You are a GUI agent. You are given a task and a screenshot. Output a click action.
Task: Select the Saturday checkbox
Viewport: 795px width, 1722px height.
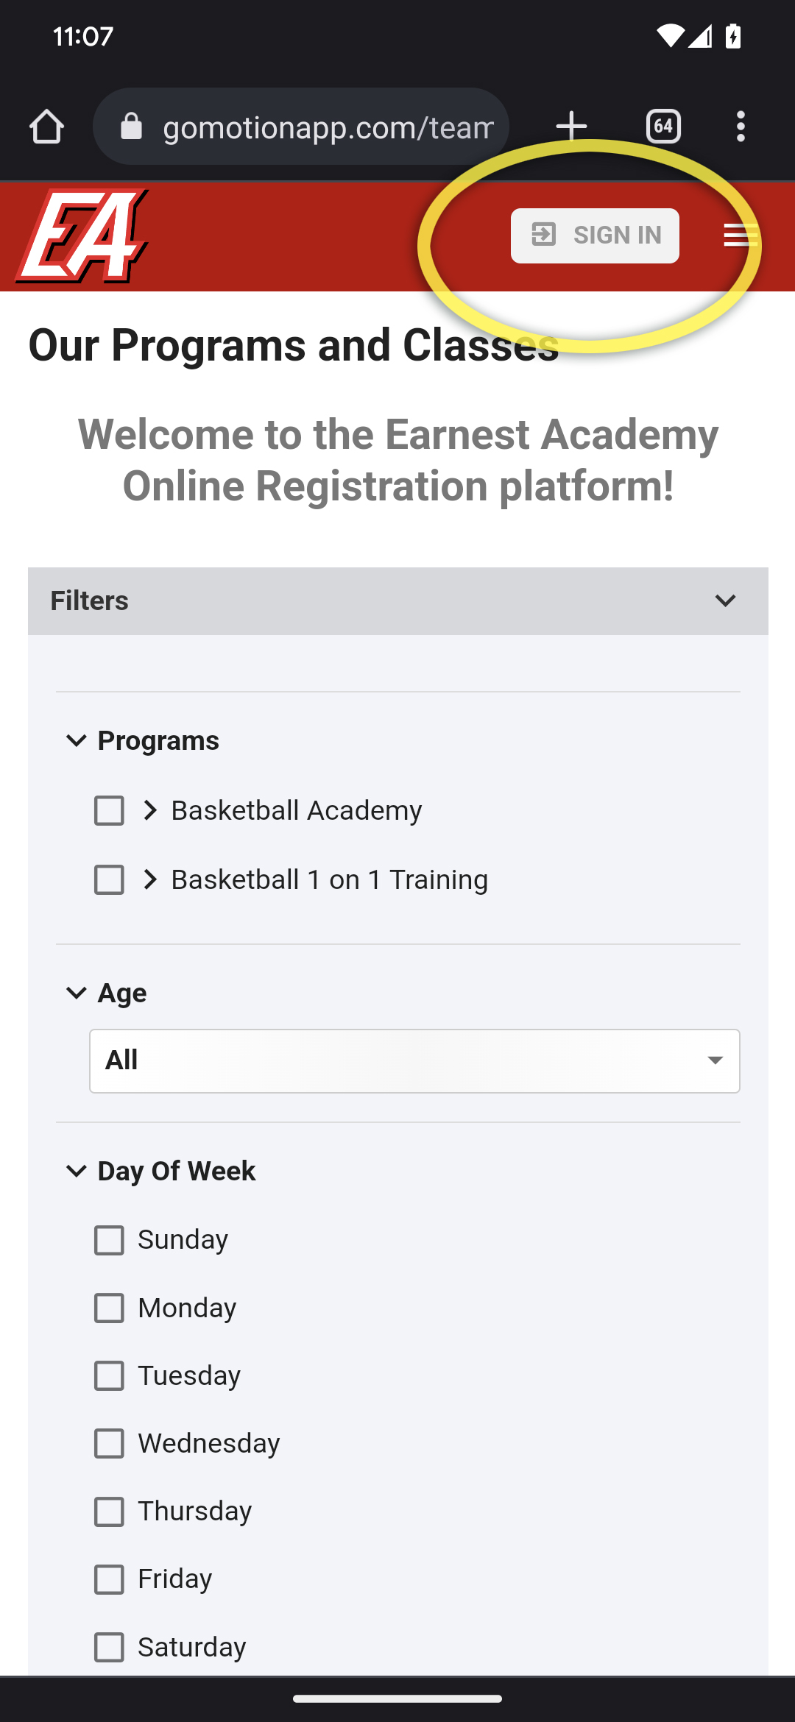[x=109, y=1647]
